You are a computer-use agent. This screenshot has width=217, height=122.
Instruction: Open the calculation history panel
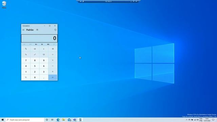[55, 30]
